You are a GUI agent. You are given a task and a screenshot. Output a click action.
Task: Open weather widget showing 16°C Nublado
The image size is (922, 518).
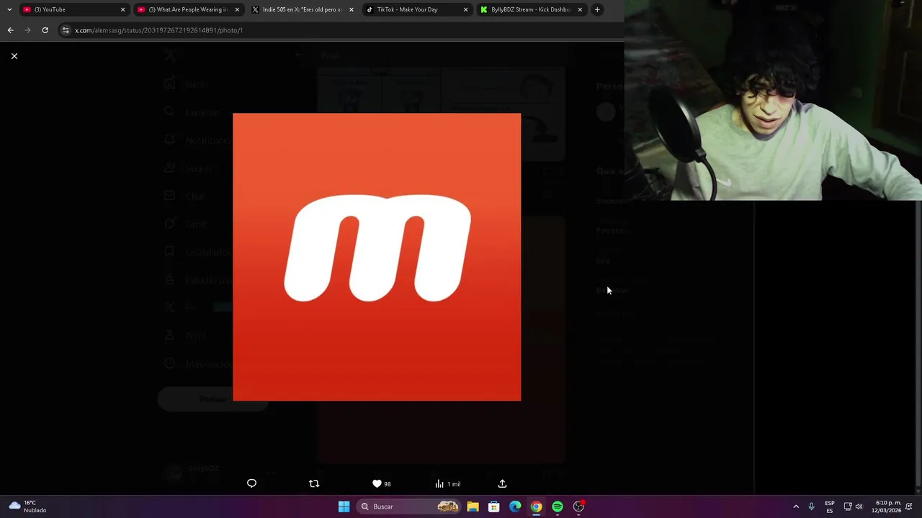[27, 506]
